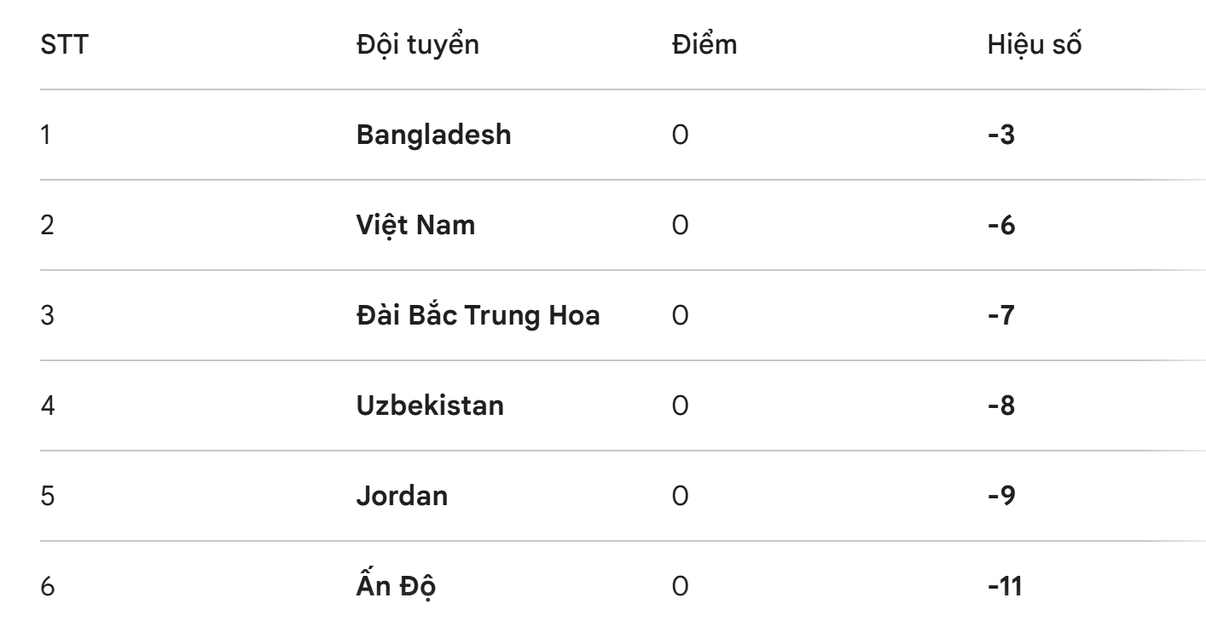Select the Uzbekistan team name
The width and height of the screenshot is (1206, 621).
(429, 405)
